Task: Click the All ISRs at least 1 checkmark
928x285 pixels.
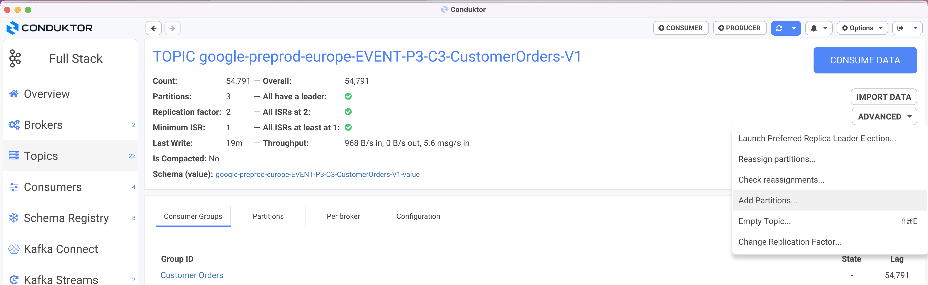Action: click(348, 128)
